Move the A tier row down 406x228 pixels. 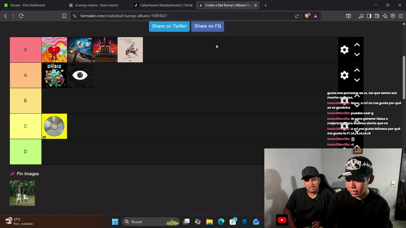357,80
